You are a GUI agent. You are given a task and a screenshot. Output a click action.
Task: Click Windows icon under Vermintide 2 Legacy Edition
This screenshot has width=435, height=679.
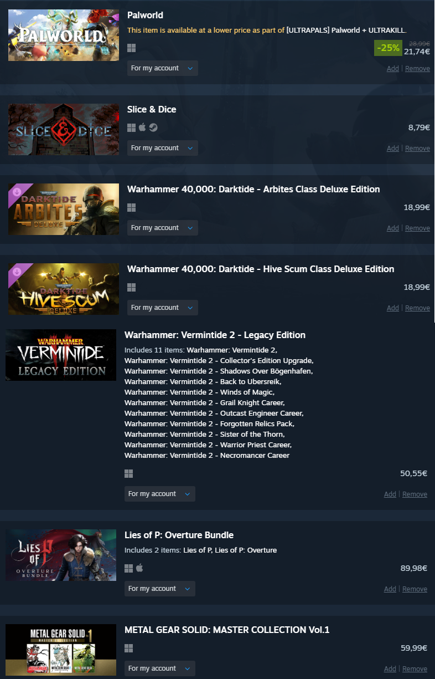point(128,473)
